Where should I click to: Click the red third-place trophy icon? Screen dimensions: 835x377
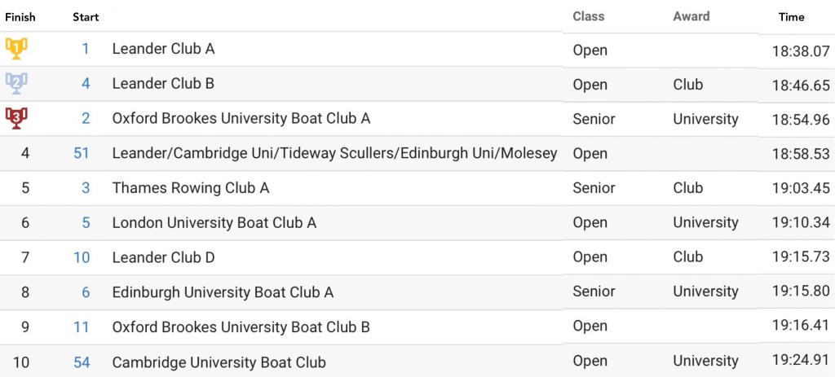(16, 118)
